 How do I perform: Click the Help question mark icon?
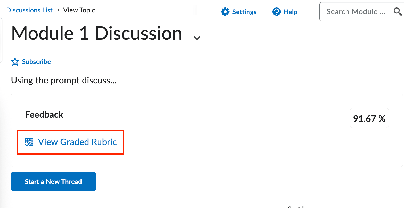pyautogui.click(x=276, y=12)
